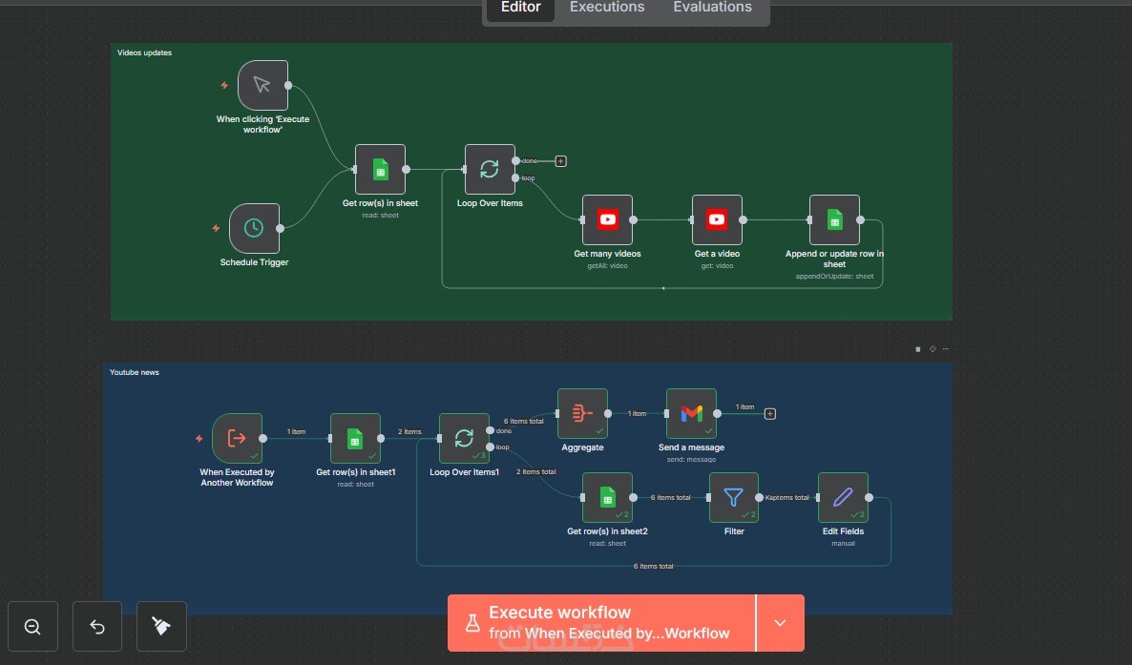Switch to the Evaluations tab

[713, 8]
